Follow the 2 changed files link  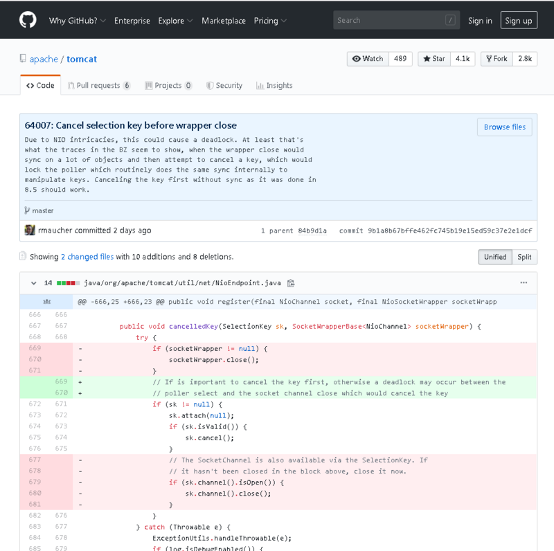(x=87, y=256)
